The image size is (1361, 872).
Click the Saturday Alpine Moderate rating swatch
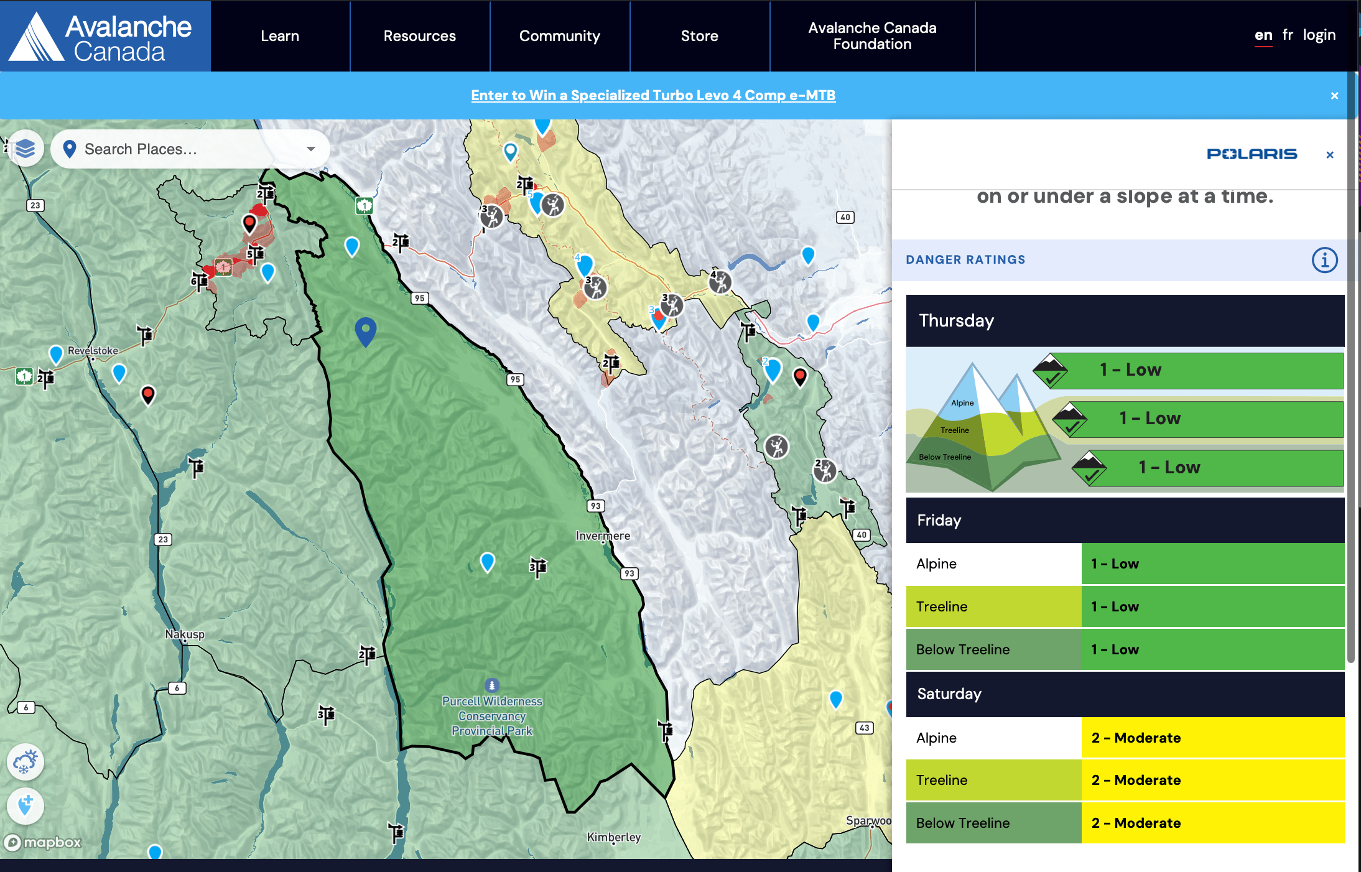click(x=1212, y=738)
